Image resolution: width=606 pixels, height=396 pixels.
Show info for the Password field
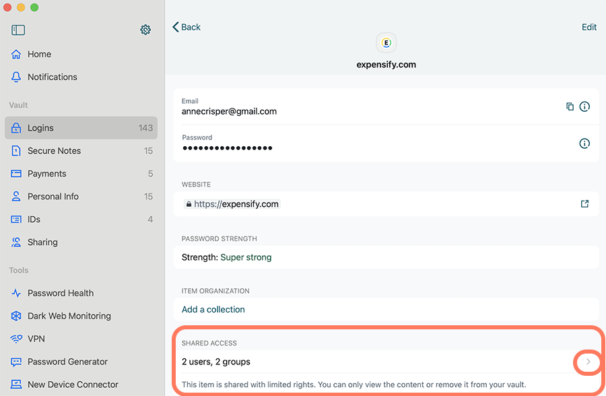click(584, 143)
